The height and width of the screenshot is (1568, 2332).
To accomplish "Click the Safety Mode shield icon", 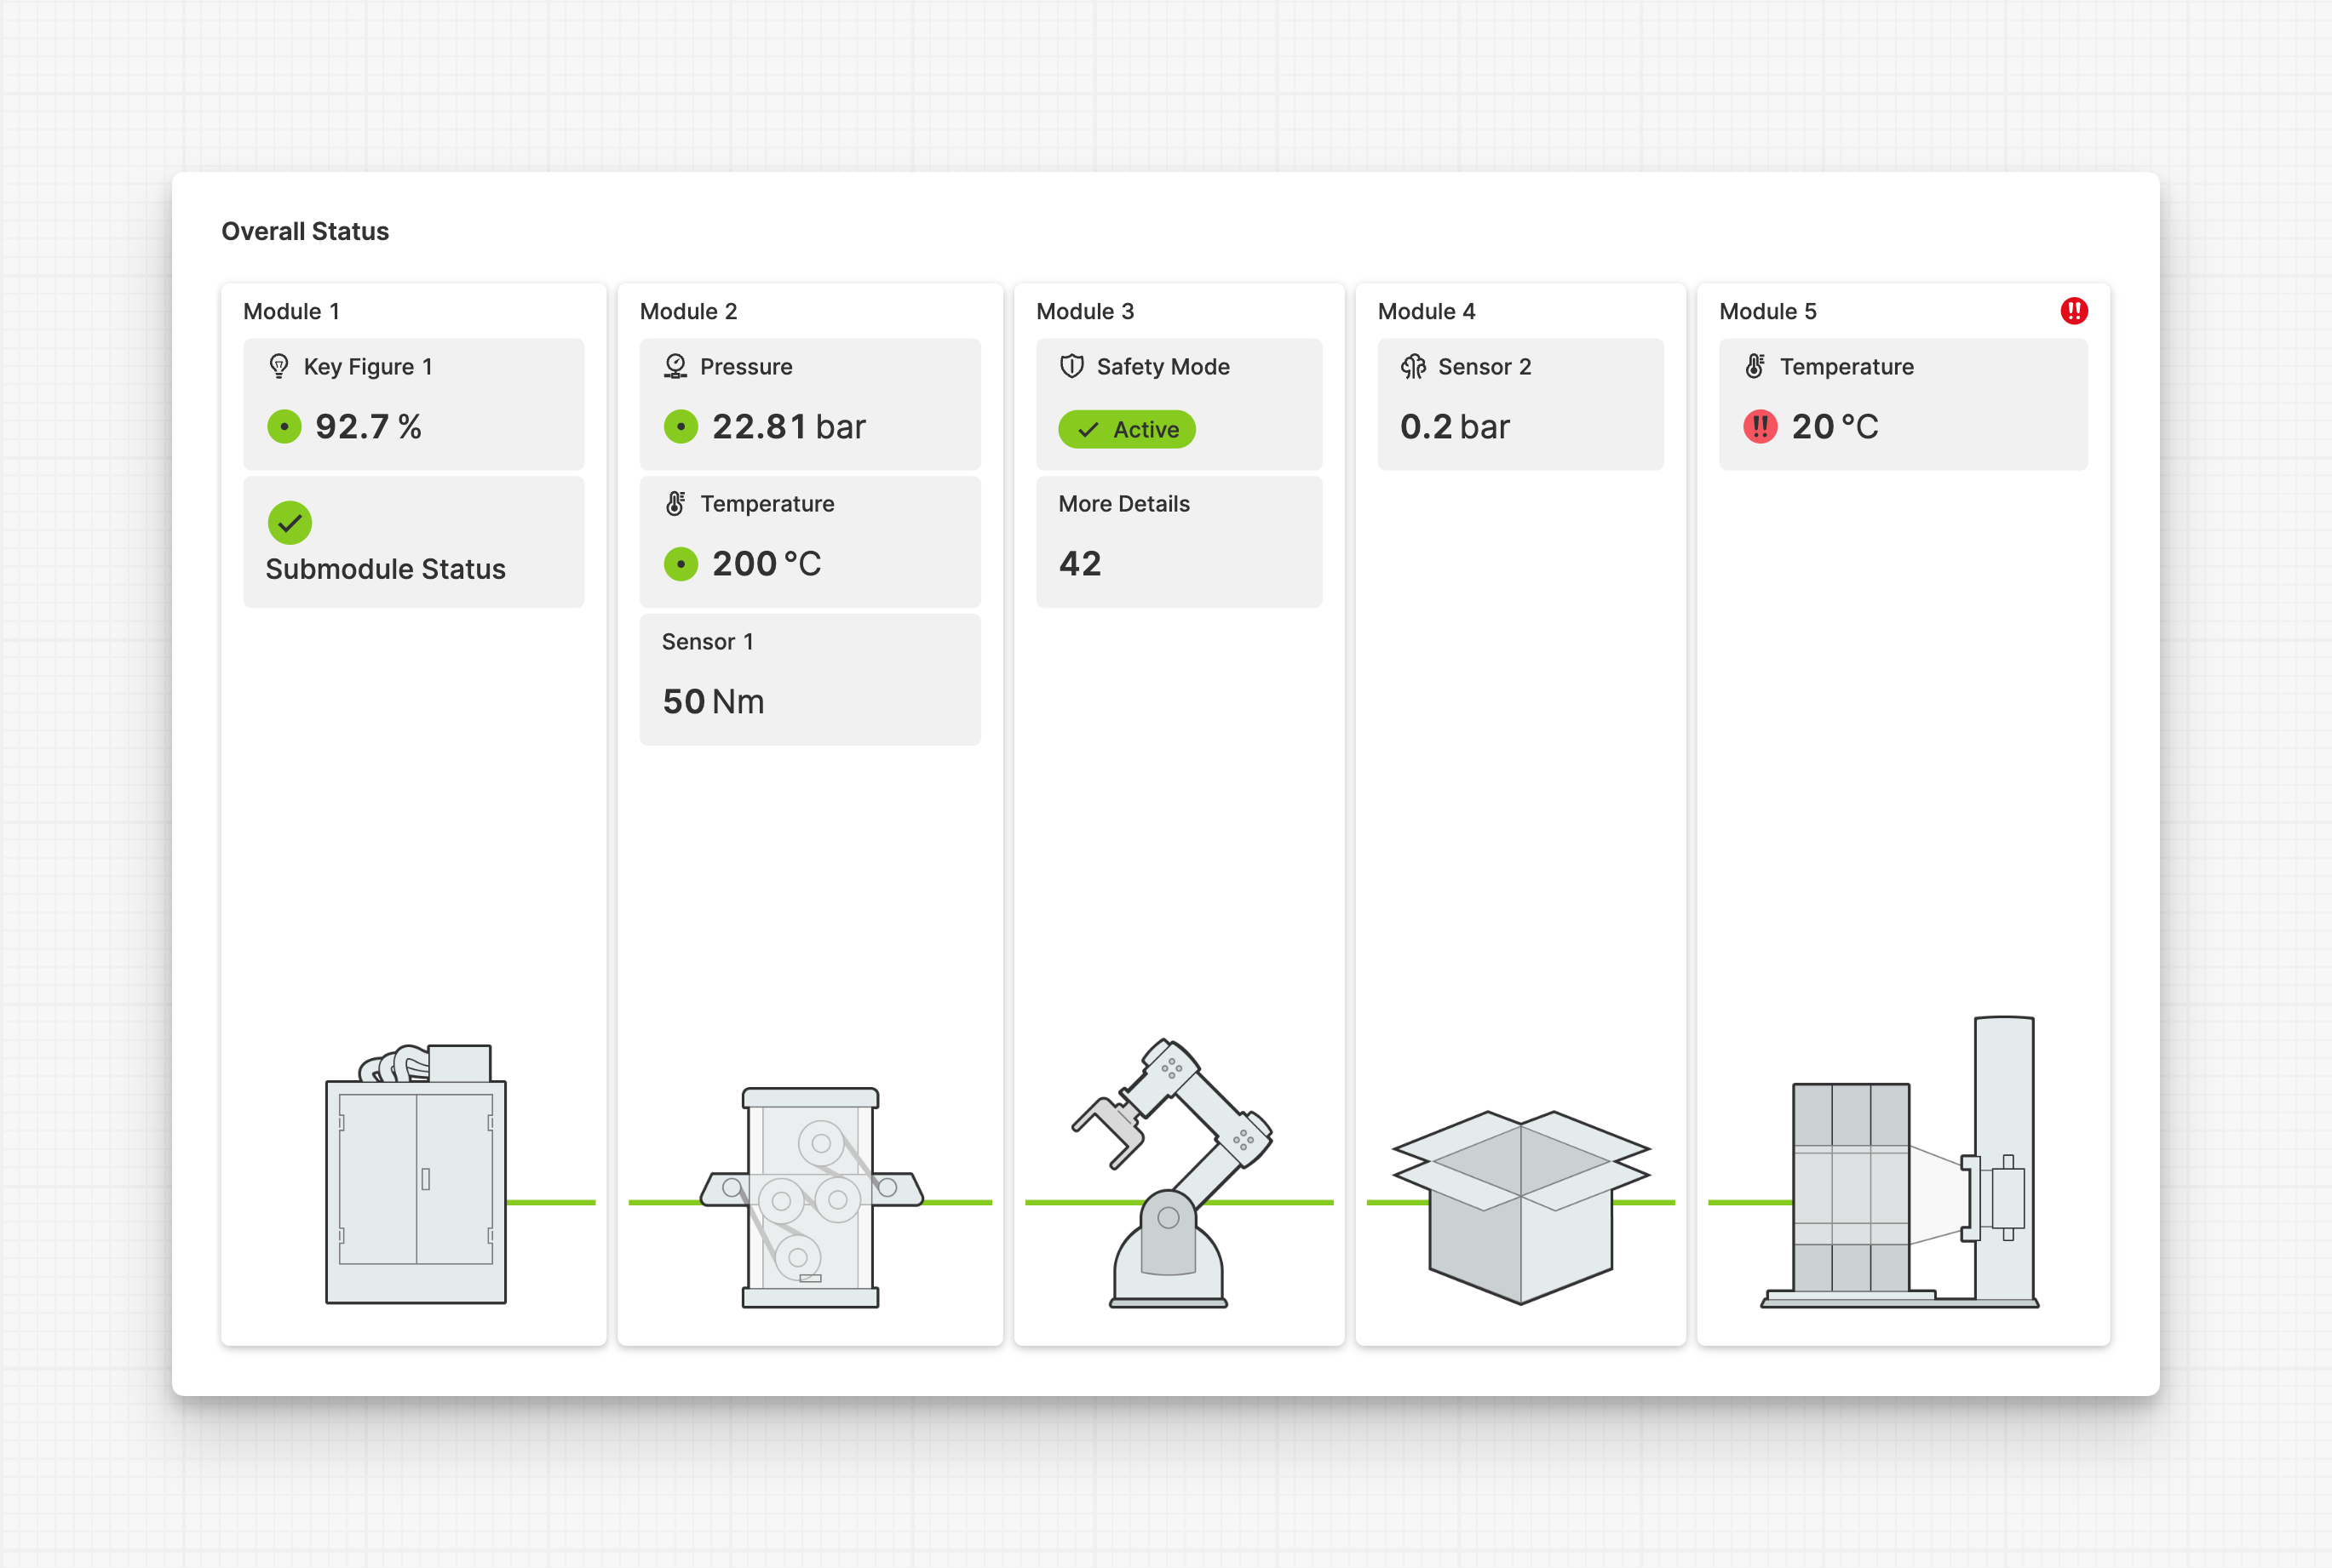I will pyautogui.click(x=1071, y=366).
